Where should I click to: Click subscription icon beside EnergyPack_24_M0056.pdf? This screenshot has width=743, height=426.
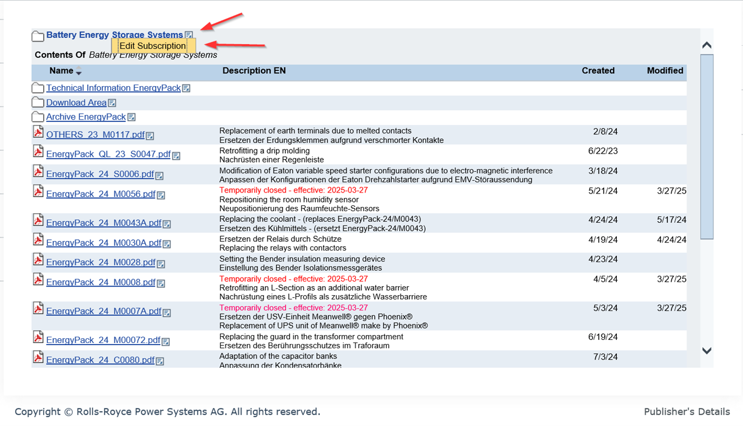[x=161, y=195]
